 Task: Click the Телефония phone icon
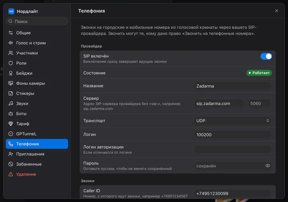tap(11, 144)
